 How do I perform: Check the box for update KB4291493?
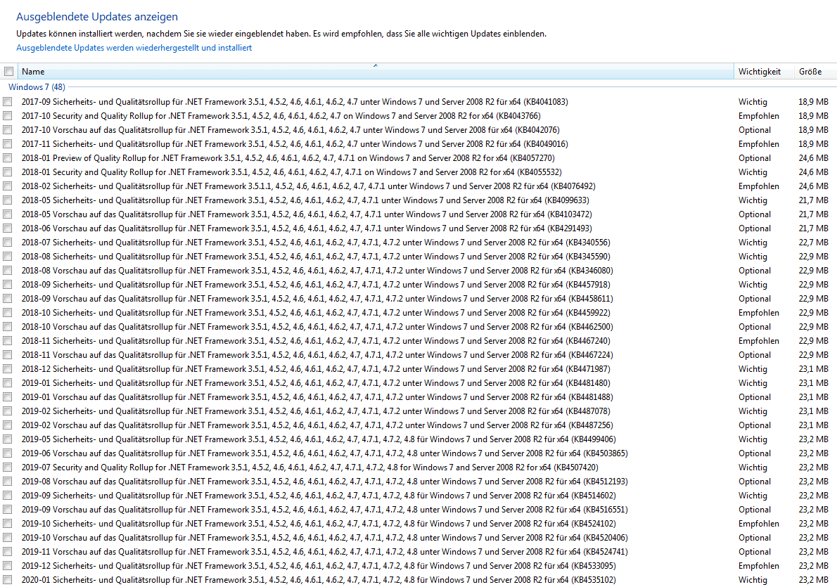8,228
